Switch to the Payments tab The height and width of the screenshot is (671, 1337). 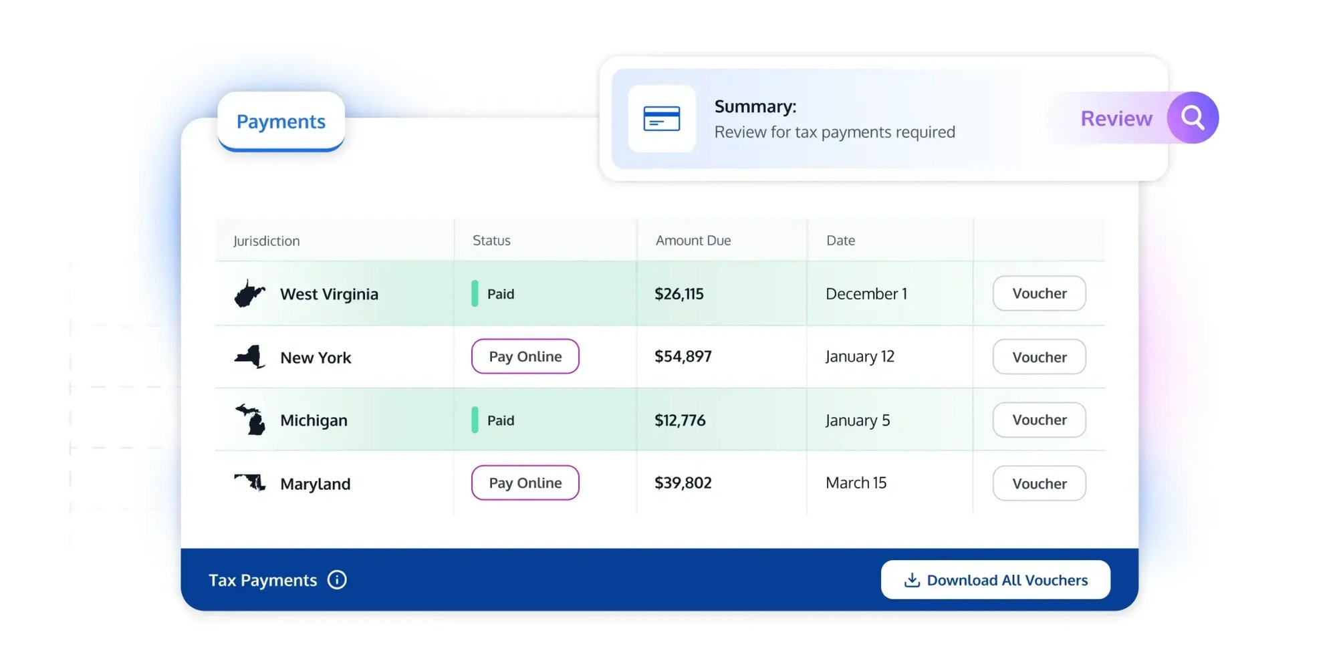click(x=280, y=121)
